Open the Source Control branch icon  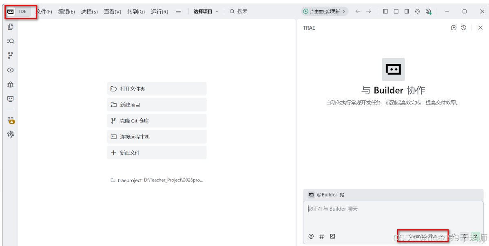11,55
